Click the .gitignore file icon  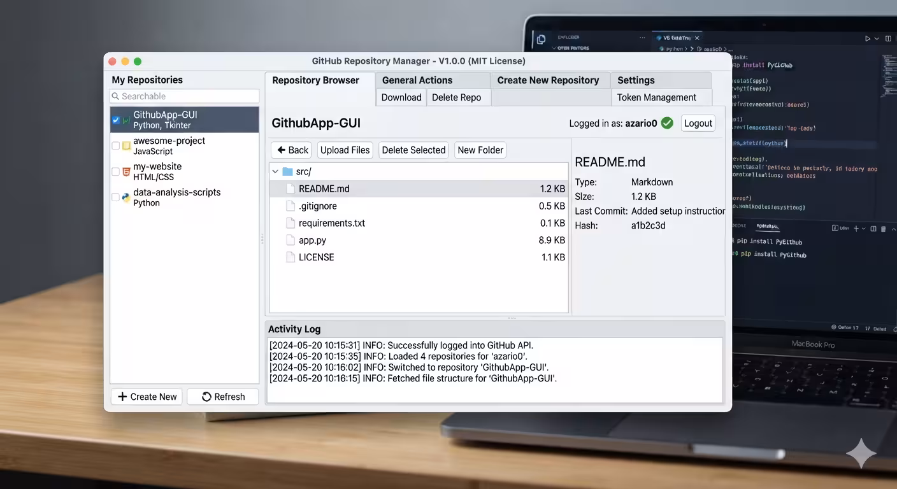291,206
